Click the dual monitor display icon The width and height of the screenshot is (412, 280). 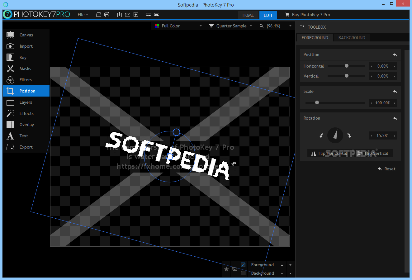point(149,15)
